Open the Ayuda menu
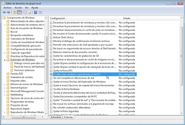Screen dimensions: 185x125 (35, 8)
